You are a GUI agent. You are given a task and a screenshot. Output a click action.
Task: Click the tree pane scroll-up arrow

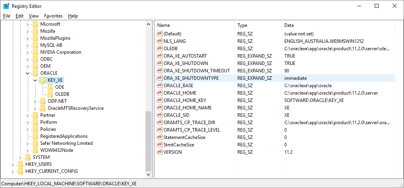click(x=149, y=24)
